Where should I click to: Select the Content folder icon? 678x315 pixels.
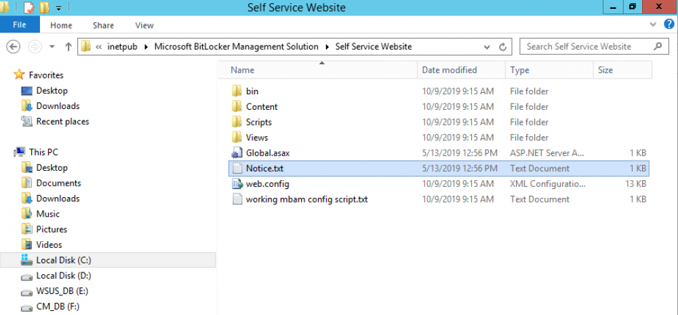pos(237,106)
